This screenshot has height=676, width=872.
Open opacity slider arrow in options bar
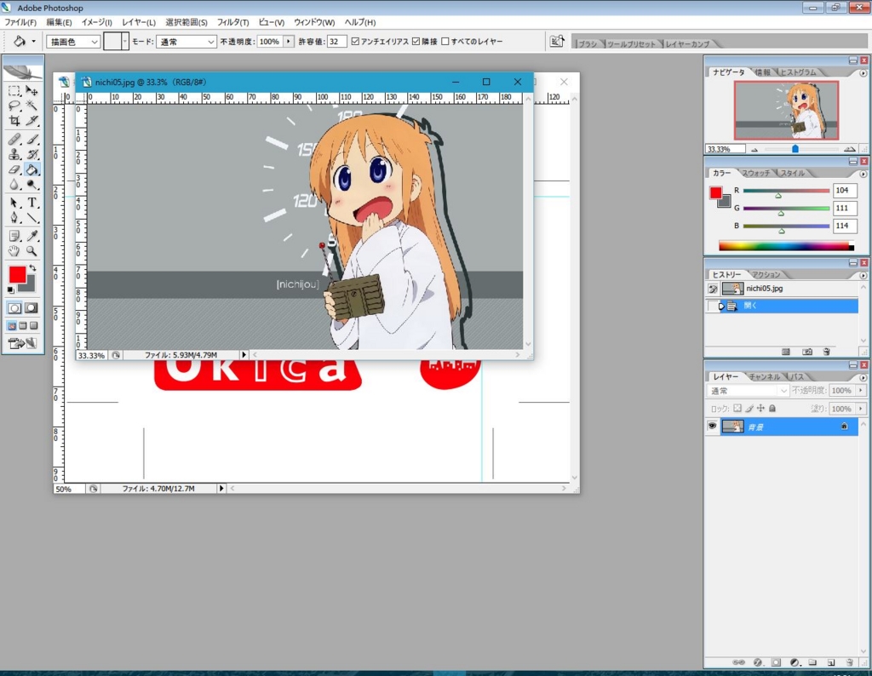[289, 42]
